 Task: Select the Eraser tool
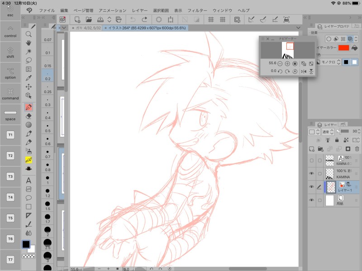(29, 116)
